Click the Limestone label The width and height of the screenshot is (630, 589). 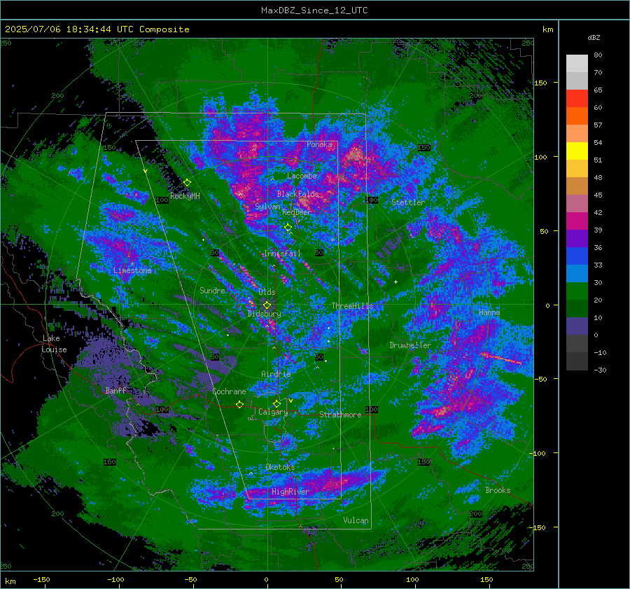click(132, 270)
